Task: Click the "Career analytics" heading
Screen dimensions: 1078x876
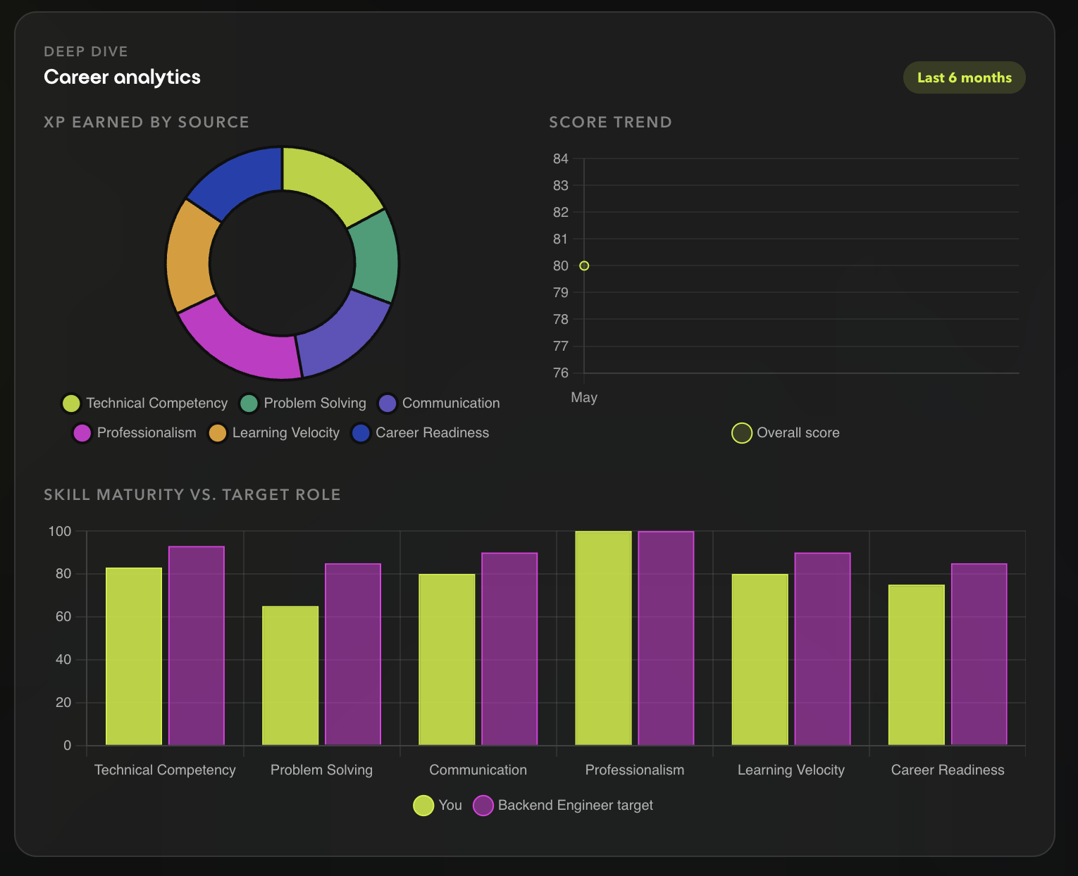Action: tap(122, 77)
